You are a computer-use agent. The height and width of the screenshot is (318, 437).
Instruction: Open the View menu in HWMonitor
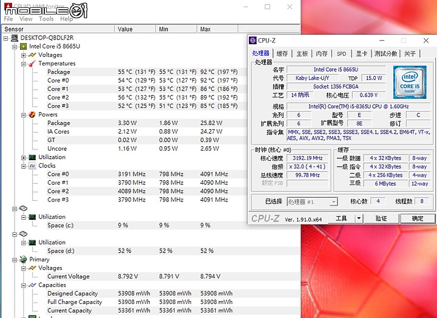26,19
